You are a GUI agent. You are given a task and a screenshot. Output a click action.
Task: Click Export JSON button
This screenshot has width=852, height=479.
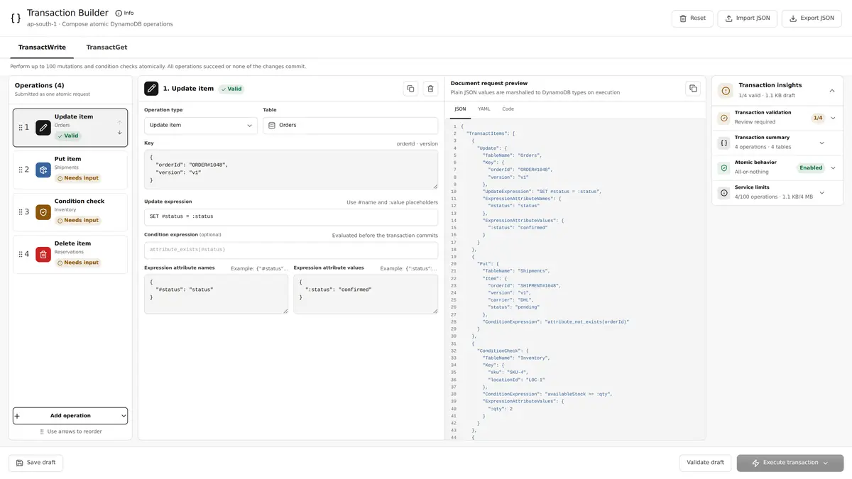point(812,18)
